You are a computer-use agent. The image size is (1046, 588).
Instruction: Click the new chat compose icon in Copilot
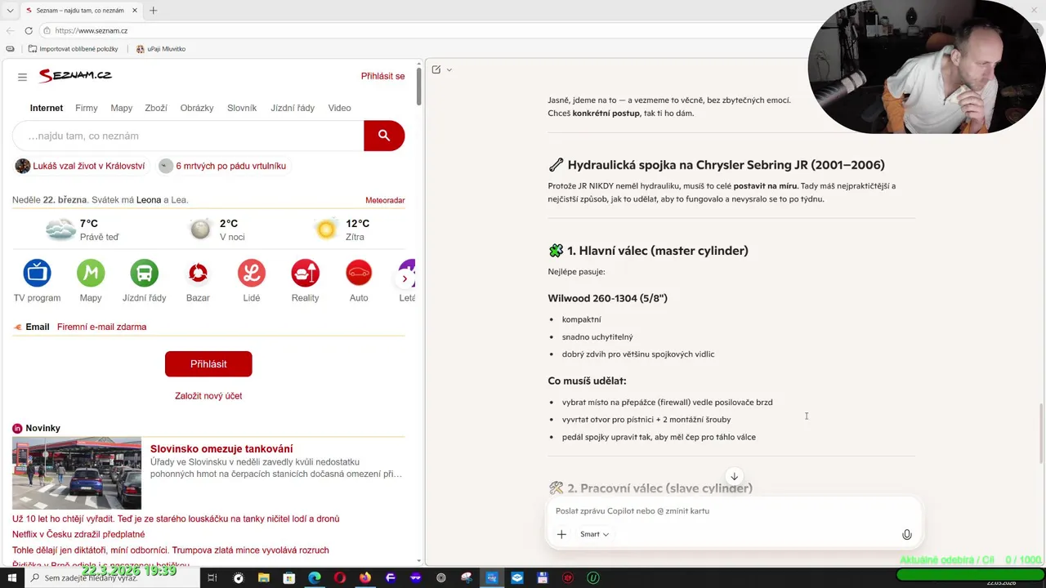point(436,69)
